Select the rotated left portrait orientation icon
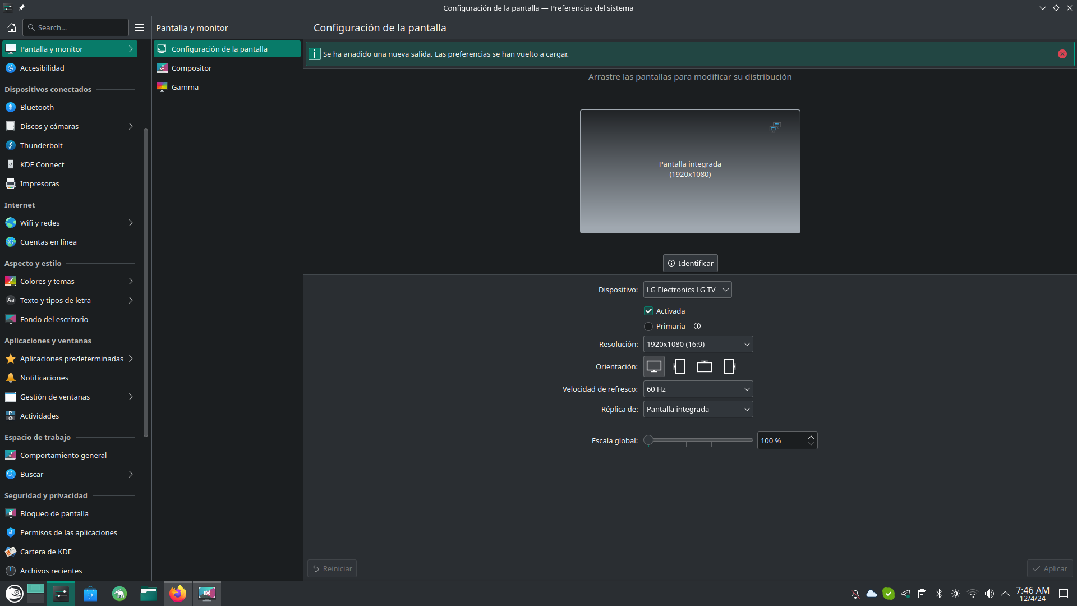1077x606 pixels. click(679, 366)
